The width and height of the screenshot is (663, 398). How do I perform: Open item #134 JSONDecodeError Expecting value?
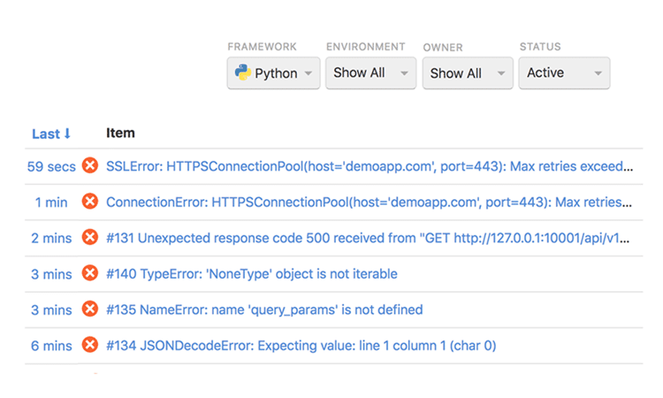pos(301,346)
